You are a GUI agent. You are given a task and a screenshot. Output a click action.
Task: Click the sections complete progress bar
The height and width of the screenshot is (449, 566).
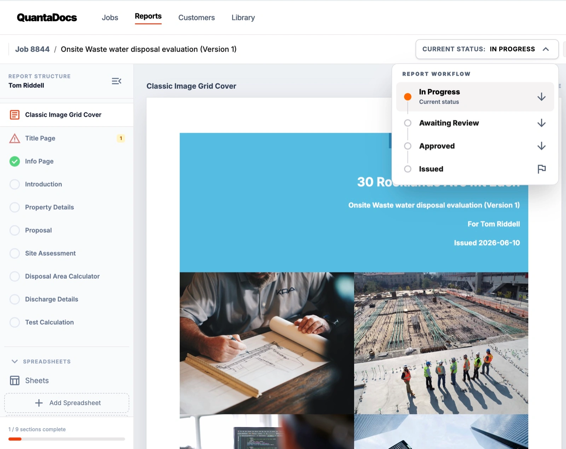(x=67, y=439)
